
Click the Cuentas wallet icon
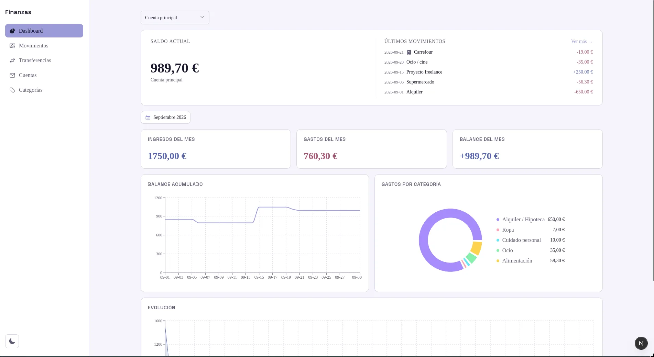point(12,75)
